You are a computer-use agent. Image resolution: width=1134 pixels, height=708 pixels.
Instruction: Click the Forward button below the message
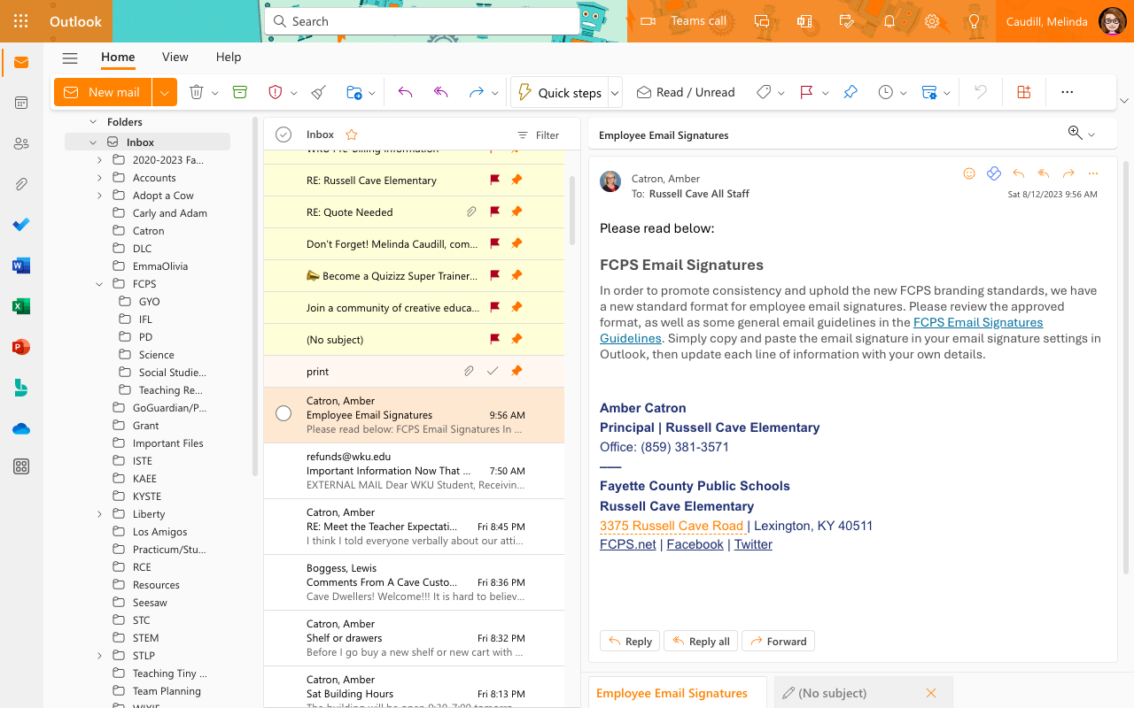778,641
